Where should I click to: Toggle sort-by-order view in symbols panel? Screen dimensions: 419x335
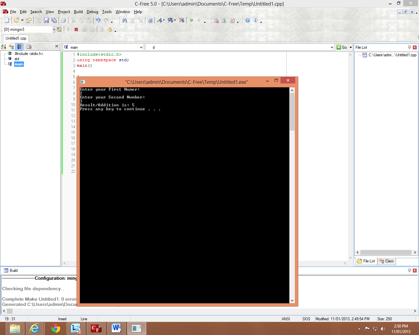pos(19,46)
